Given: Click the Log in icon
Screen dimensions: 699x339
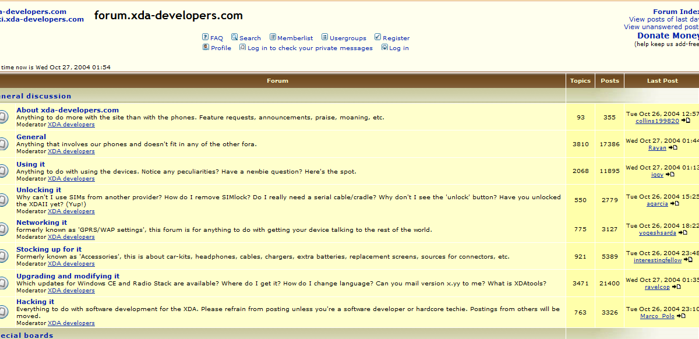Looking at the screenshot, I should coord(384,47).
